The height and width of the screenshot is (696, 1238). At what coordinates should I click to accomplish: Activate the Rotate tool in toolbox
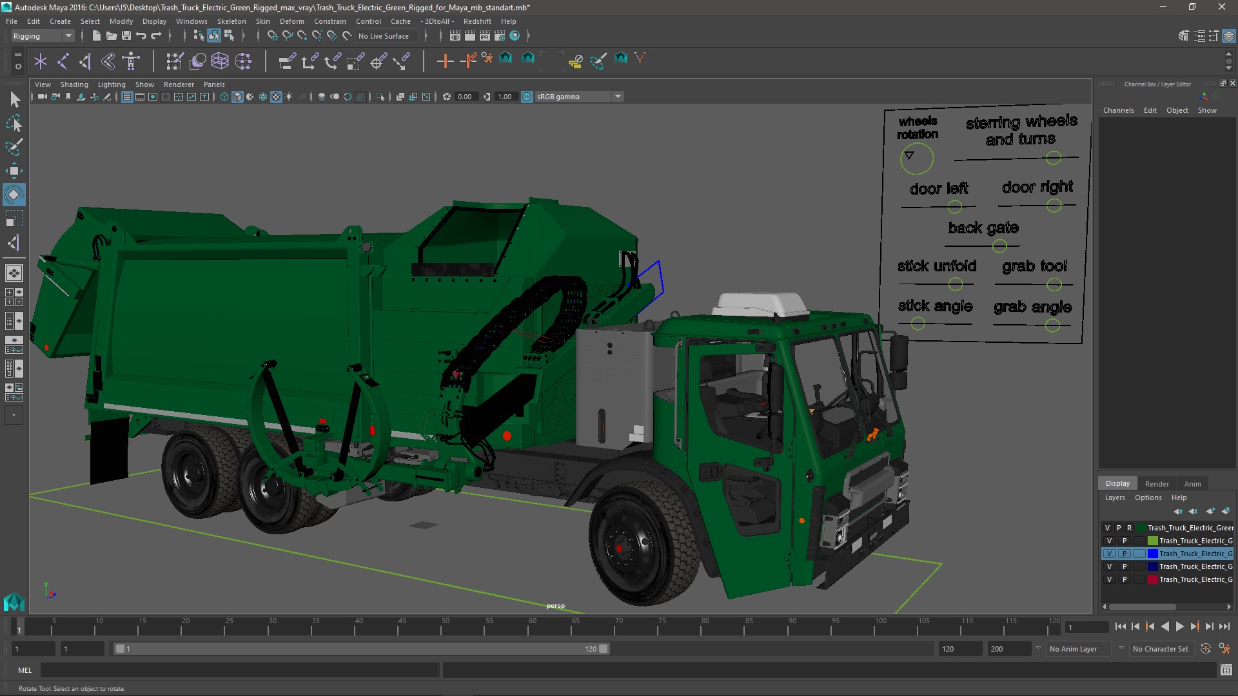[14, 195]
